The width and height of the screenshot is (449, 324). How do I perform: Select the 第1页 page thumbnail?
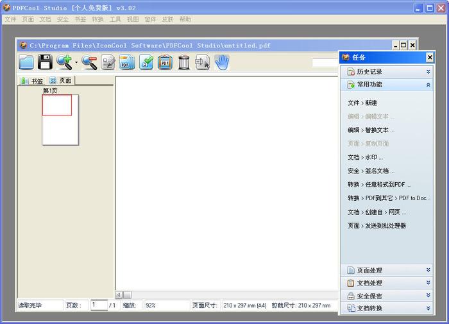[x=60, y=120]
